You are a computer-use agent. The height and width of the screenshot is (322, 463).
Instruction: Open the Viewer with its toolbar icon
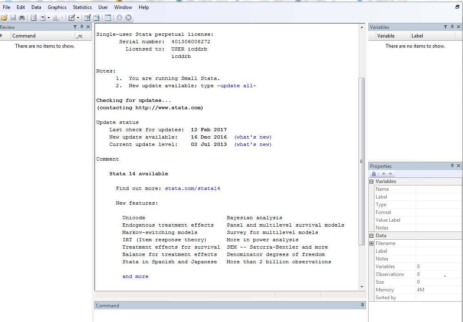click(42, 17)
